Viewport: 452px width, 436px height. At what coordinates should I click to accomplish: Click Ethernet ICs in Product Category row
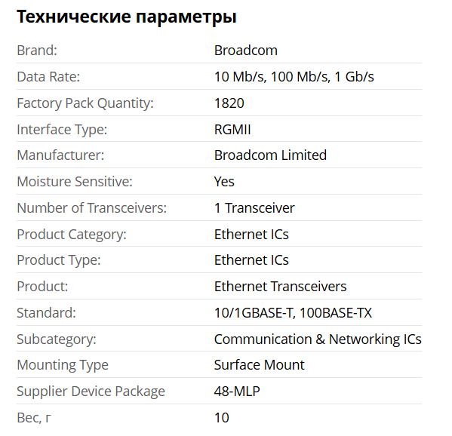pyautogui.click(x=251, y=235)
